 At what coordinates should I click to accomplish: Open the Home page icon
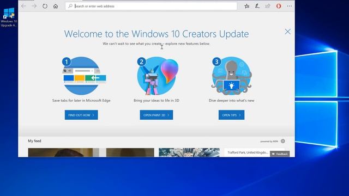[x=56, y=6]
